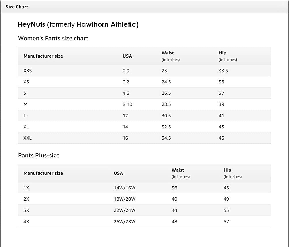Select the XXL hip value 45
Screen dimensions: 289x247
(221, 138)
